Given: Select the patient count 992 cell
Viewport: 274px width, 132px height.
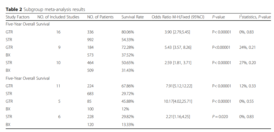Looking at the screenshot, I should click(x=90, y=40).
